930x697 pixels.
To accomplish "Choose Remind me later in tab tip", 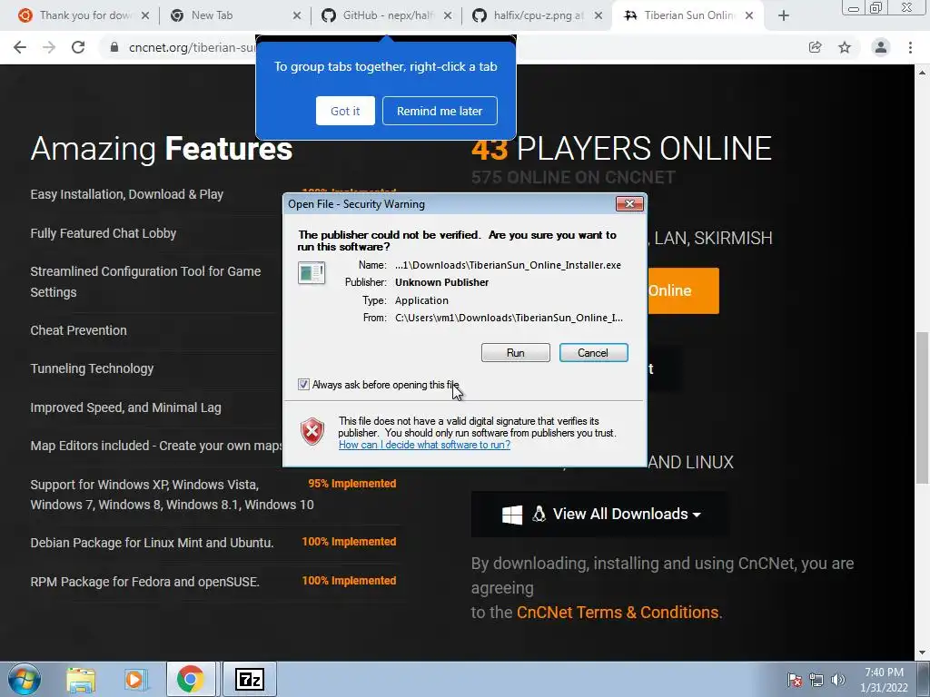I will (x=440, y=111).
